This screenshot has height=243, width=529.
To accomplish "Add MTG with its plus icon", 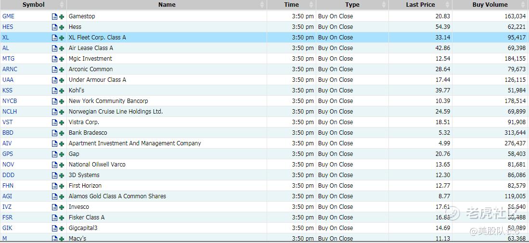I will click(62, 59).
